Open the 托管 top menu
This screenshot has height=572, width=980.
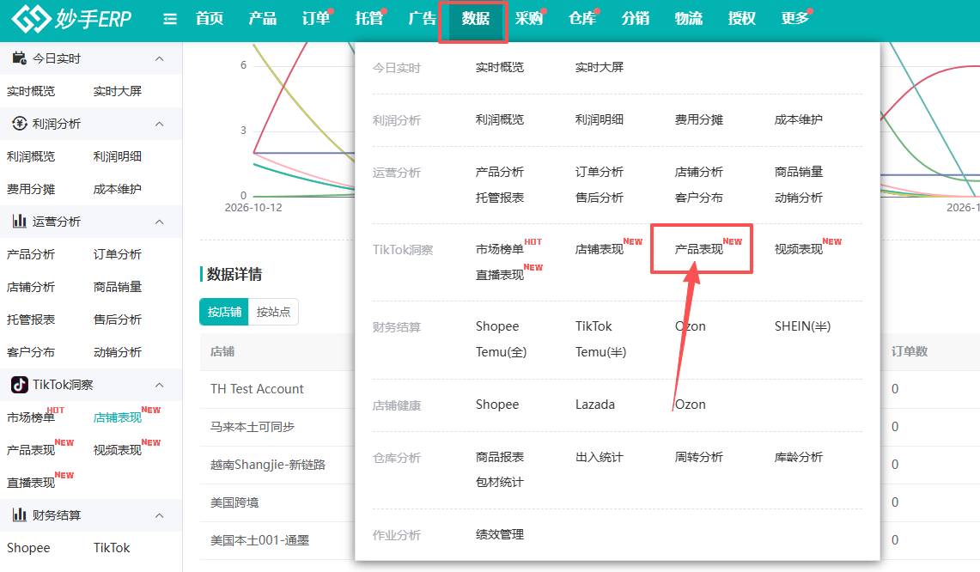[x=368, y=19]
